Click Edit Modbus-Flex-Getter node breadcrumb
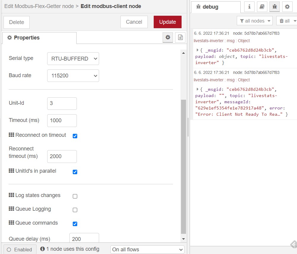 pos(39,6)
